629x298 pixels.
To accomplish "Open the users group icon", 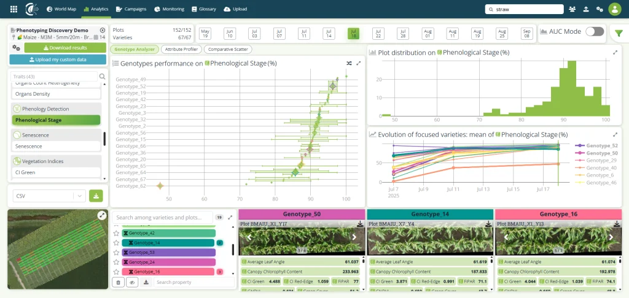I will click(x=572, y=9).
